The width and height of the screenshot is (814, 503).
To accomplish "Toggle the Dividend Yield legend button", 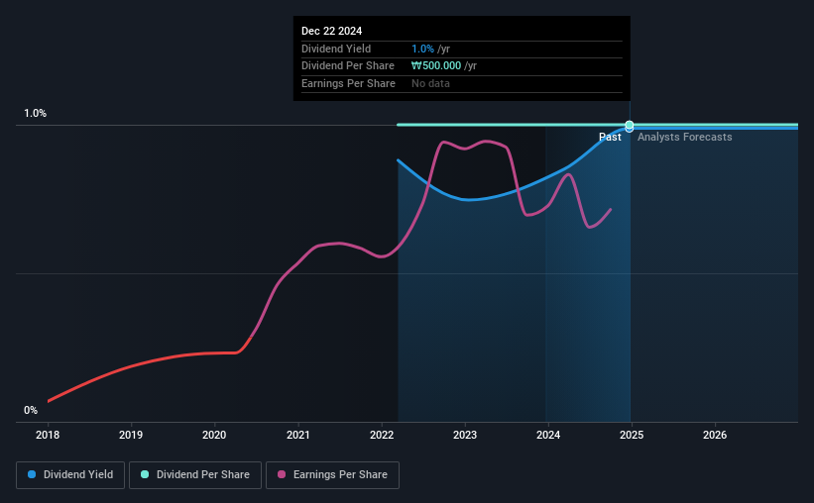I will [70, 475].
